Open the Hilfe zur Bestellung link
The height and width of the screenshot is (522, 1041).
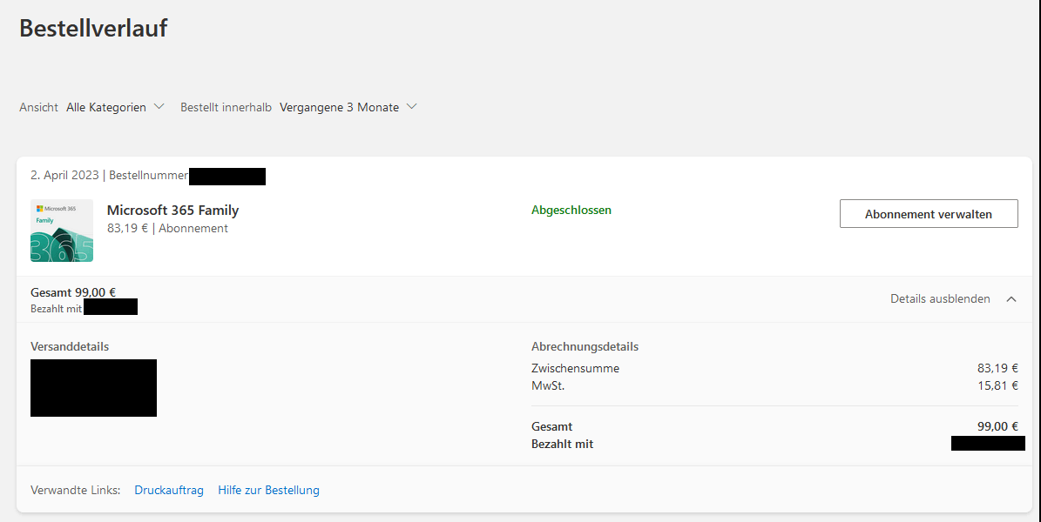click(268, 490)
